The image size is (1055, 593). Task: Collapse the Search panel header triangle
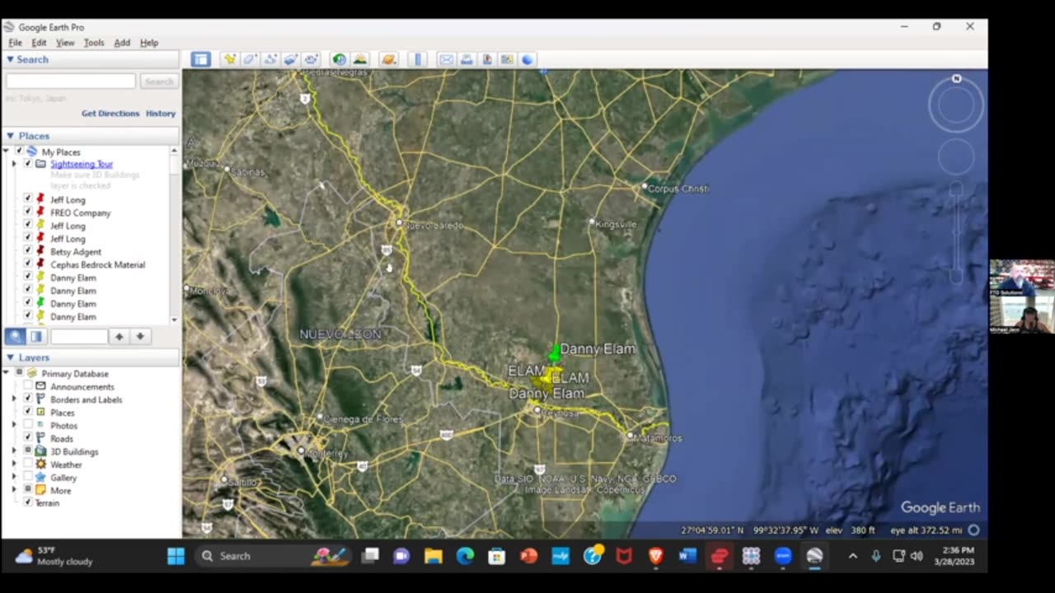point(10,59)
